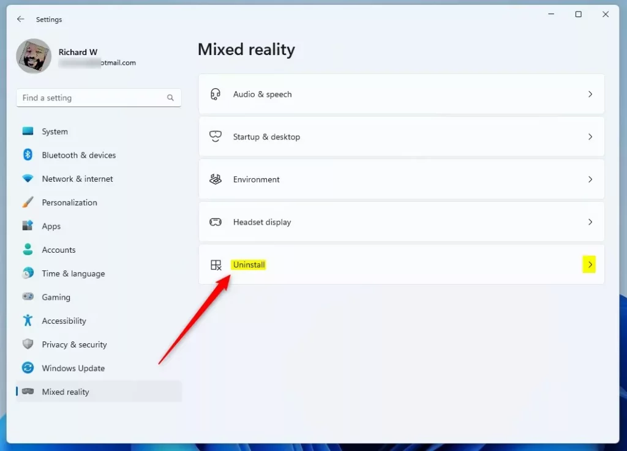Viewport: 627px width, 451px height.
Task: Click the Apps icon in sidebar
Action: click(28, 226)
